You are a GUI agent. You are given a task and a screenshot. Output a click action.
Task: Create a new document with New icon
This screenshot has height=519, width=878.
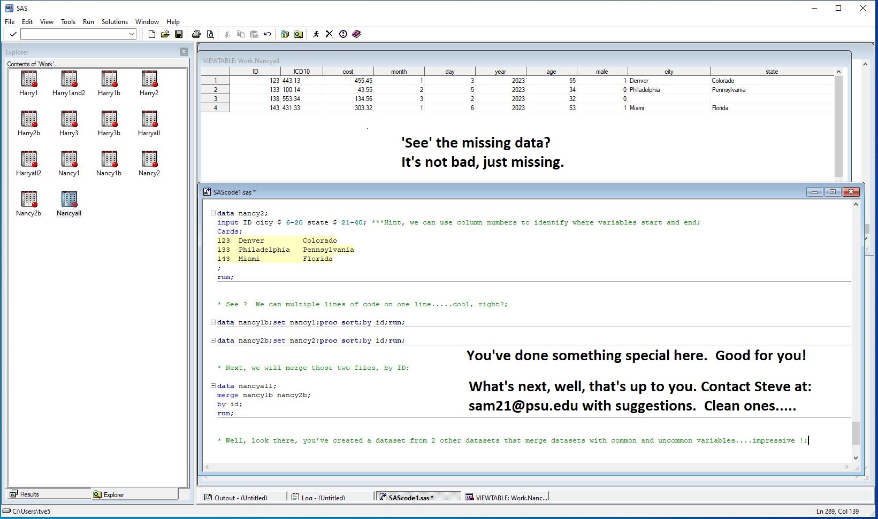pyautogui.click(x=152, y=34)
